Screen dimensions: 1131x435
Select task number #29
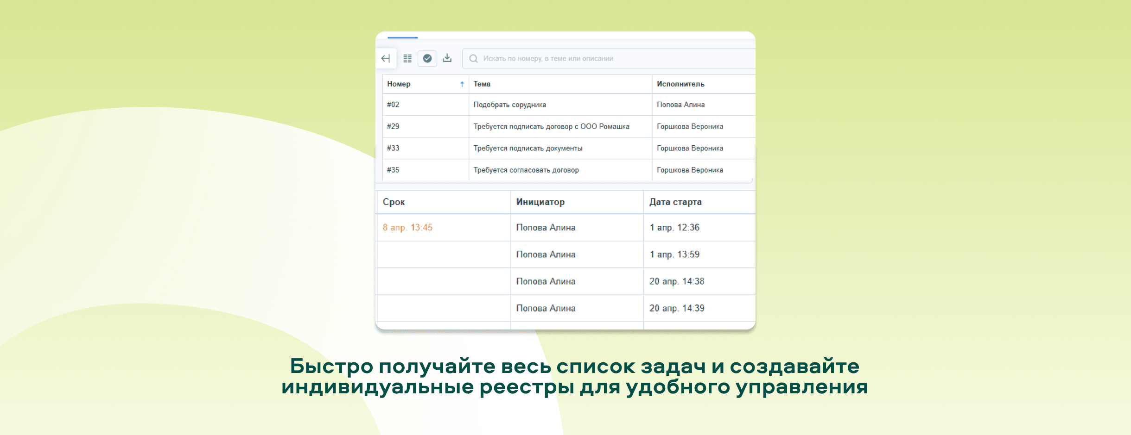tap(393, 126)
